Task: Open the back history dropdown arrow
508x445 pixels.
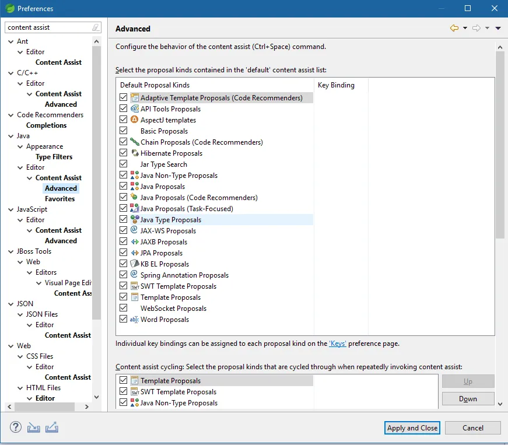Action: click(x=465, y=28)
